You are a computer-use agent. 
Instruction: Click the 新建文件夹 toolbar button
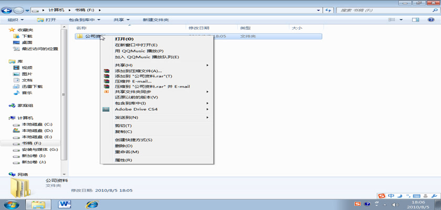tap(155, 20)
